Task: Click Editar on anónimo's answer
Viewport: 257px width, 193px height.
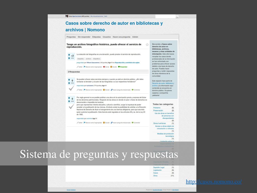Action: [x=80, y=123]
